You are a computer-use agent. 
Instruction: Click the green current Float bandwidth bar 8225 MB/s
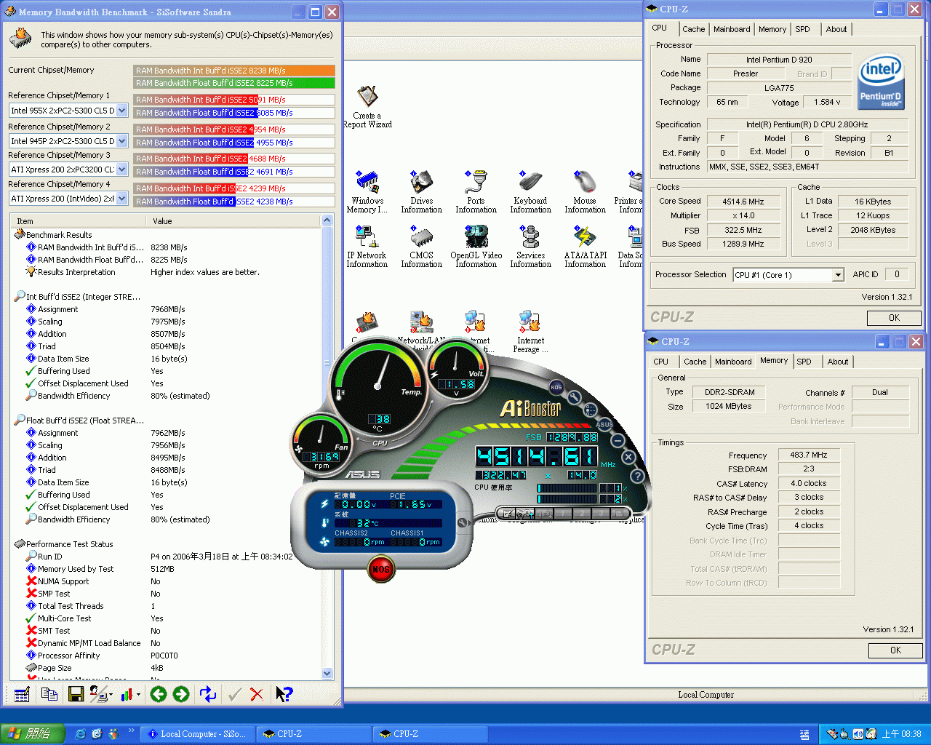point(234,83)
